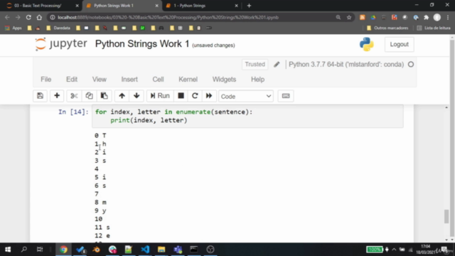Run the current cell
This screenshot has width=455, height=256.
pyautogui.click(x=160, y=96)
